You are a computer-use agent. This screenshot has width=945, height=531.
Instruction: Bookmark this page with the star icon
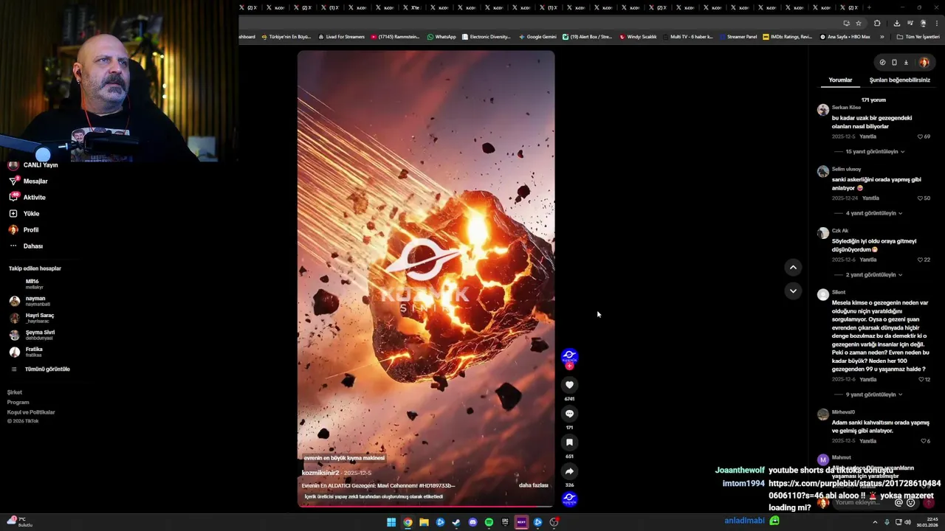tap(858, 24)
